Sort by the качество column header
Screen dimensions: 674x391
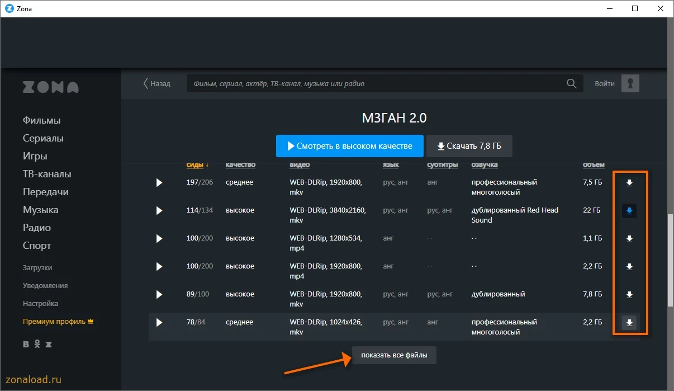pos(240,165)
